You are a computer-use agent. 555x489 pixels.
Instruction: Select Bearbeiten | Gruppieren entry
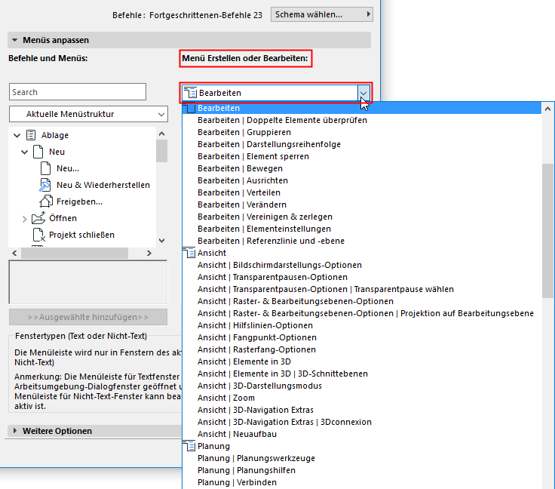244,132
